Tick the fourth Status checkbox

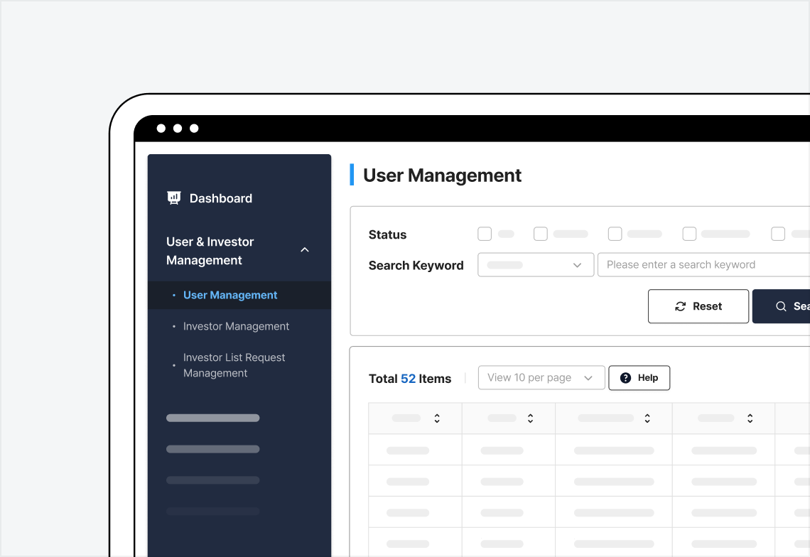coord(689,234)
